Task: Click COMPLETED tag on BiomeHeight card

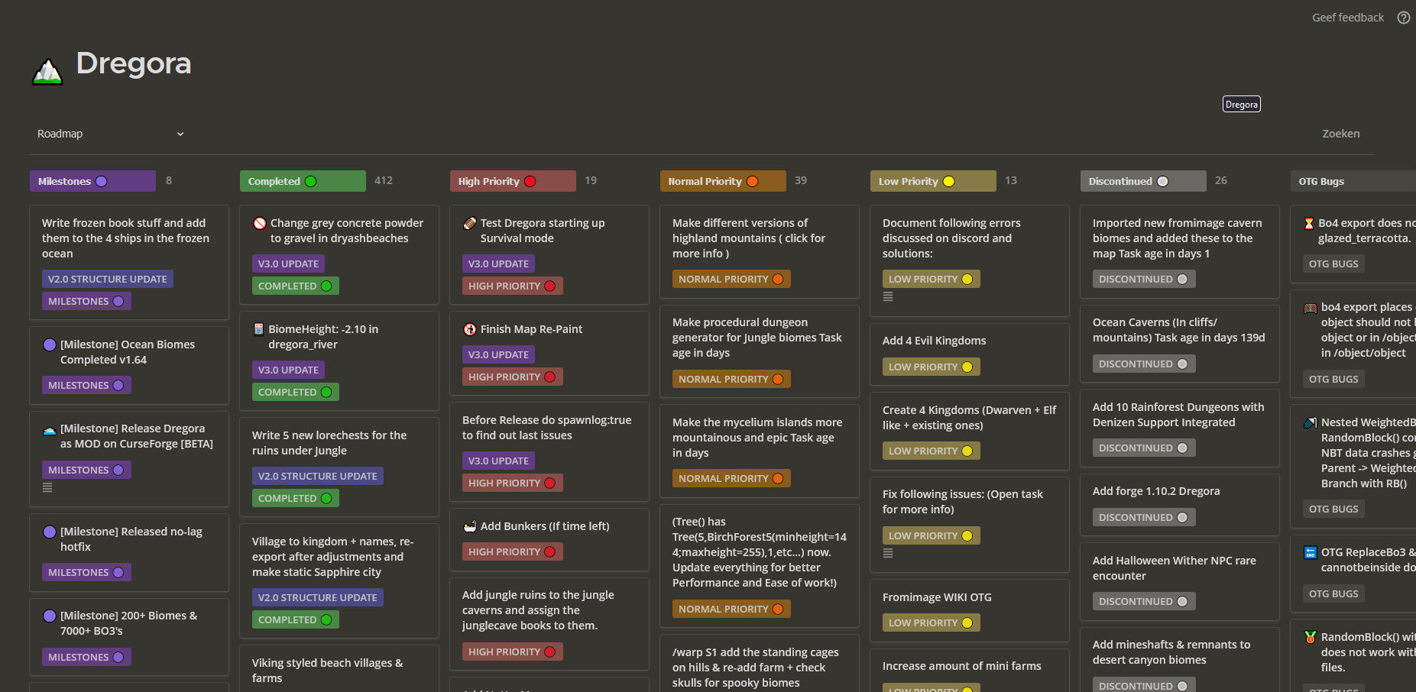Action: [295, 392]
